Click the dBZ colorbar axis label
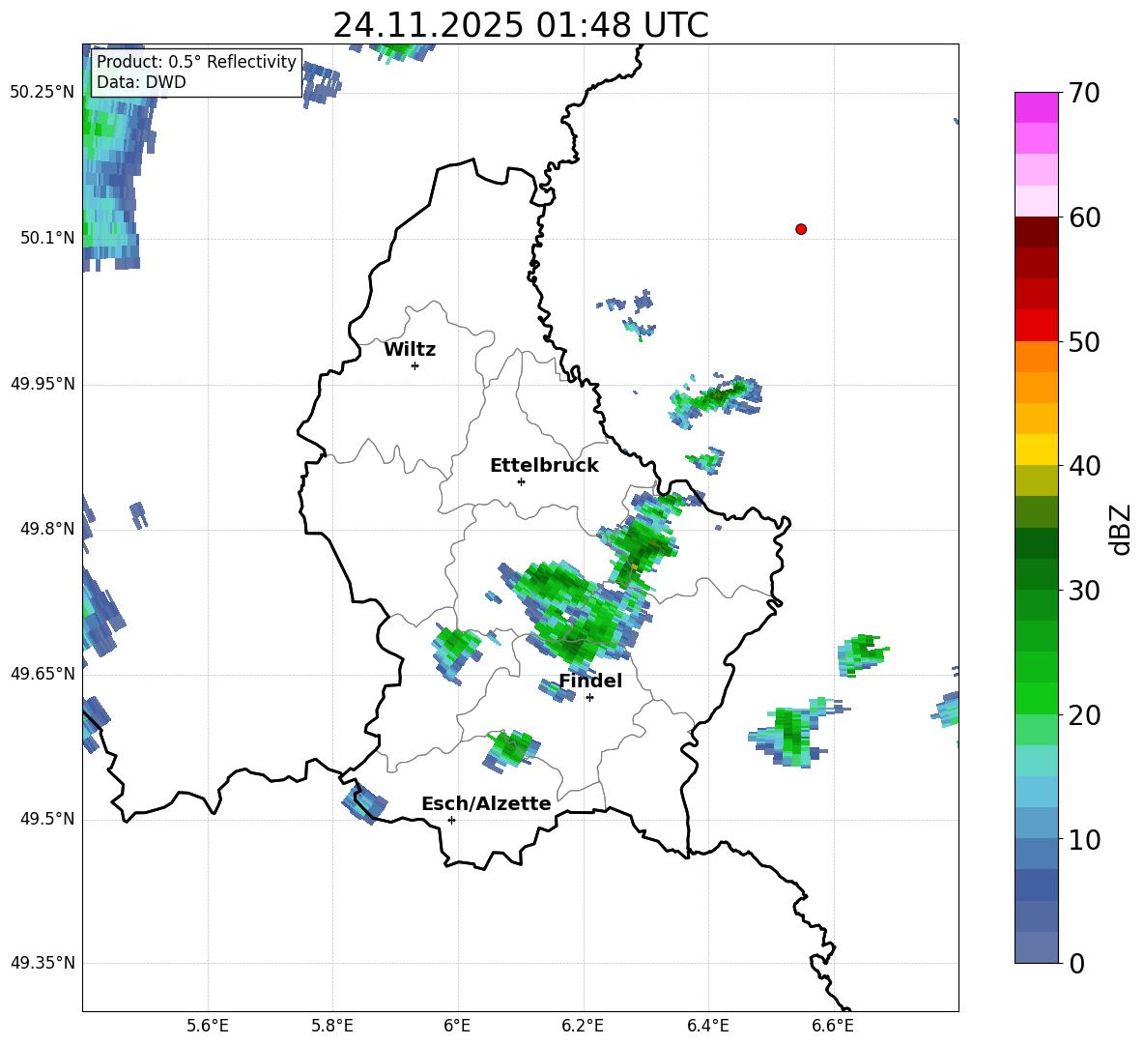This screenshot has height=1045, width=1144. pyautogui.click(x=1122, y=529)
